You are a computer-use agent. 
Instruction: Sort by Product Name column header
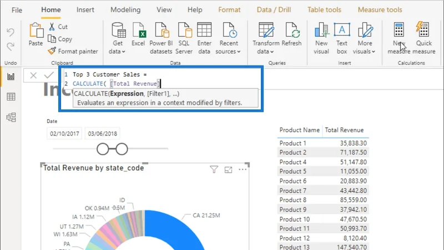coord(299,130)
